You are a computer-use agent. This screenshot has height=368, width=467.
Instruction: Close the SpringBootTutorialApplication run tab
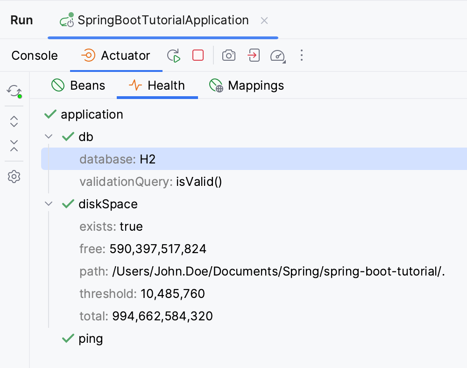(x=264, y=20)
